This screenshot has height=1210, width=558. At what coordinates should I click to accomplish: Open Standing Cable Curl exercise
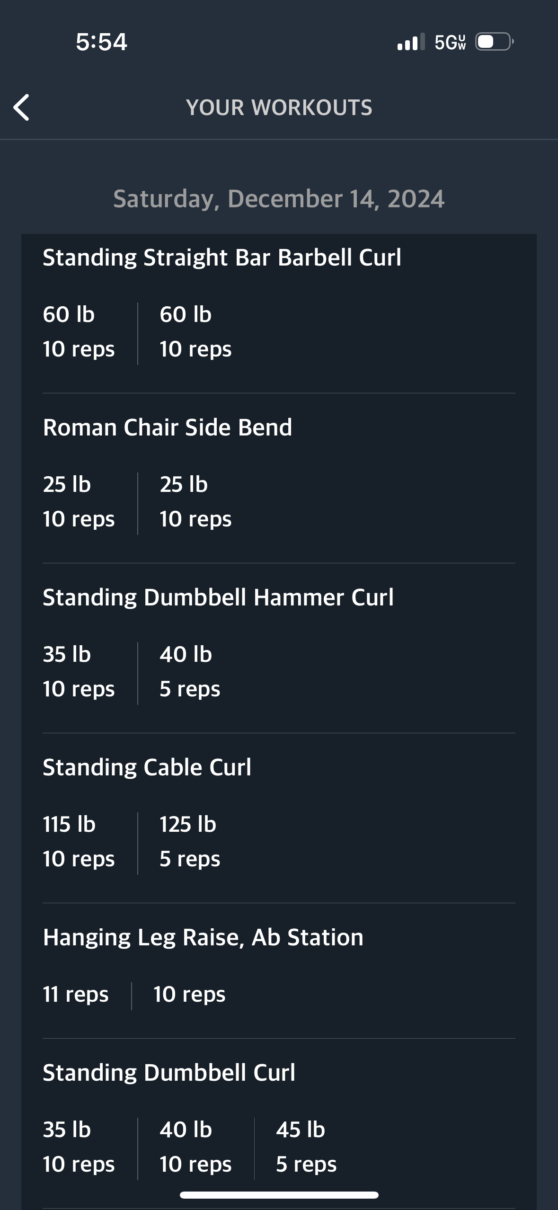click(147, 767)
